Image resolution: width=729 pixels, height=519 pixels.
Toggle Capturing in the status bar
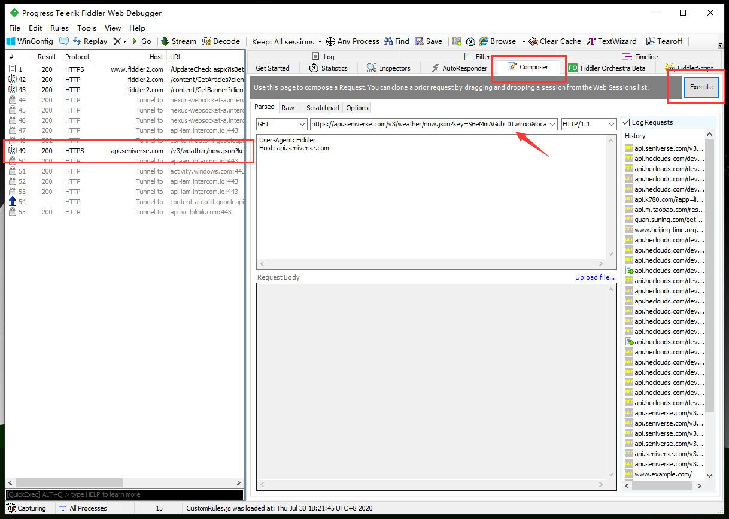(x=26, y=508)
